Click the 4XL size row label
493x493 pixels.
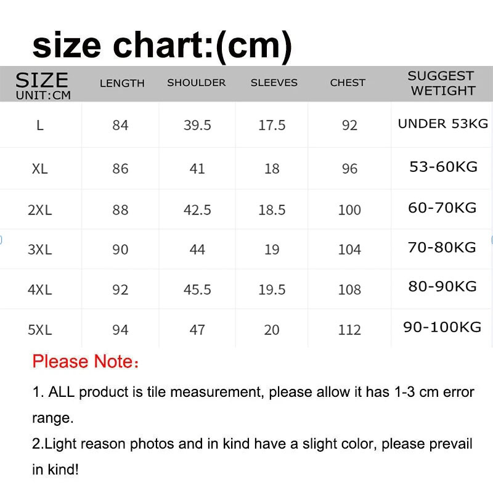coord(39,289)
